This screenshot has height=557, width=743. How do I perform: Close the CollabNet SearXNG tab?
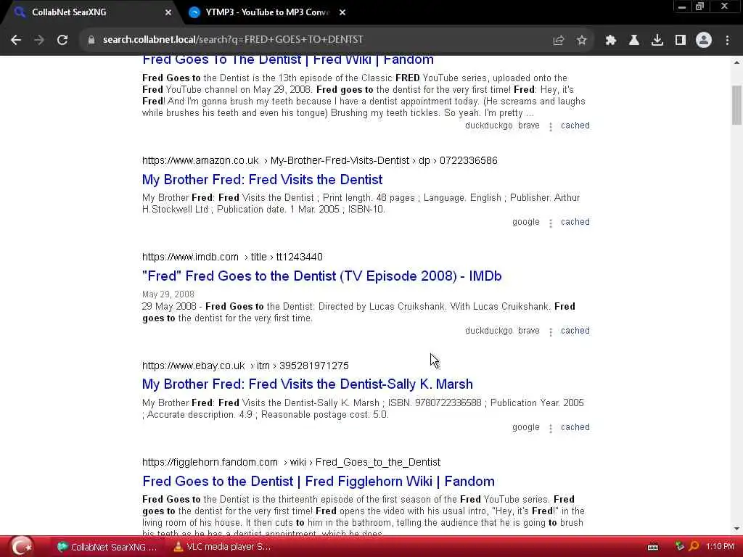click(x=168, y=12)
